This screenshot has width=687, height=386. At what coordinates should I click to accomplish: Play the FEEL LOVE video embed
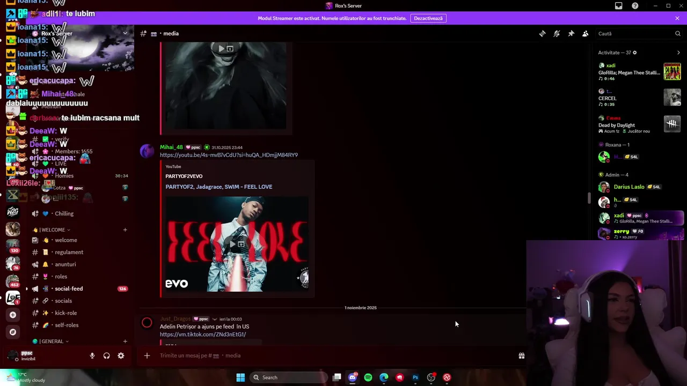232,244
